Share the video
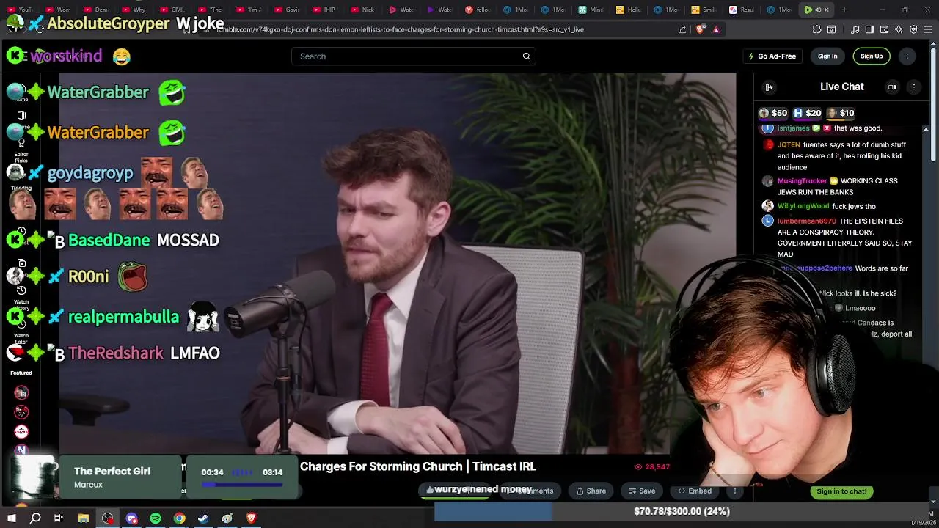Image resolution: width=939 pixels, height=528 pixels. click(x=591, y=491)
